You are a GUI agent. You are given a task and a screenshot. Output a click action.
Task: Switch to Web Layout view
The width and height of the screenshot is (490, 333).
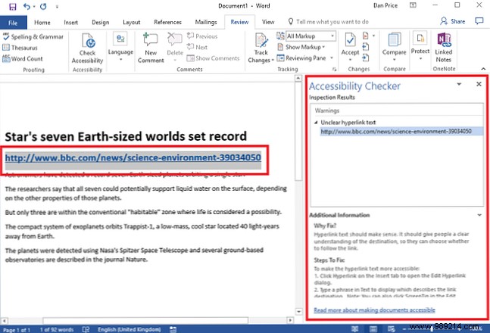[392, 329]
